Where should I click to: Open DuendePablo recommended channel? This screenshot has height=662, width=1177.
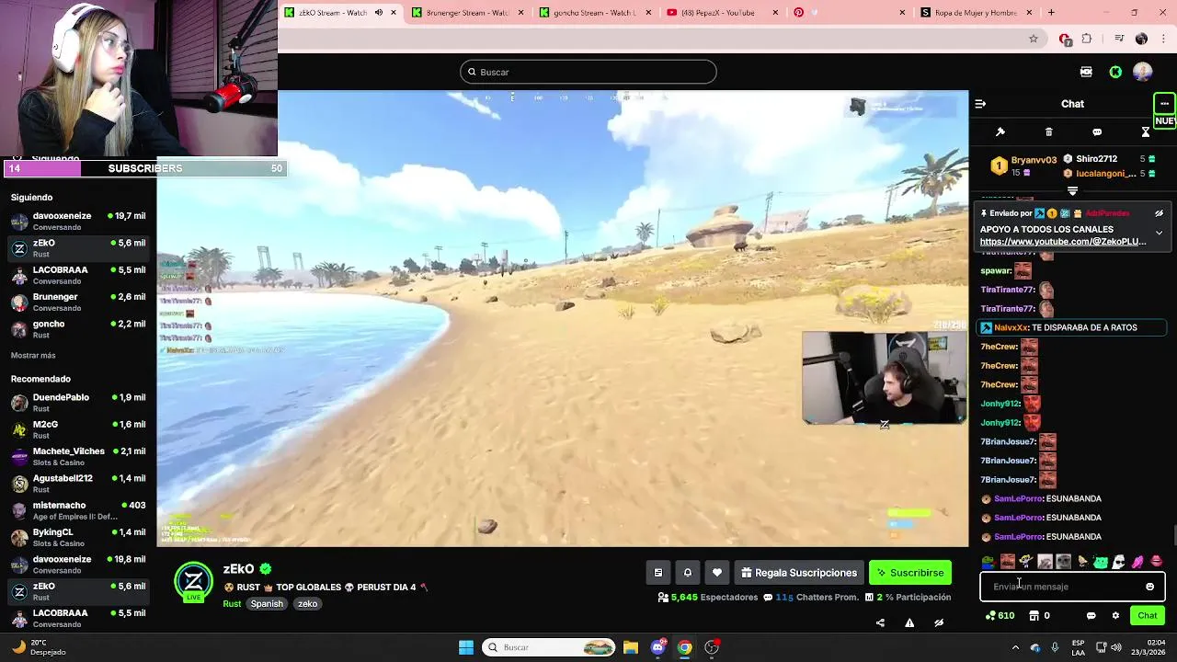click(x=78, y=403)
